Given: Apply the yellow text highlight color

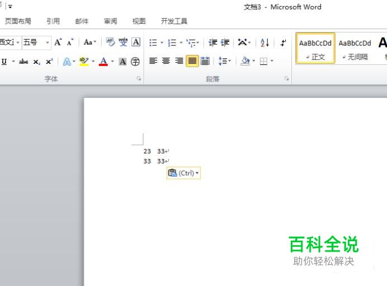Looking at the screenshot, I should 84,62.
